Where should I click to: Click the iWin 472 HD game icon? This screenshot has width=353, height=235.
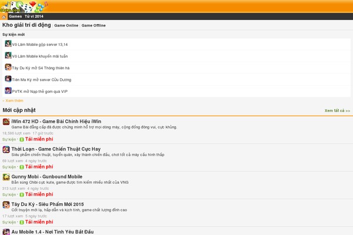pyautogui.click(x=6, y=122)
